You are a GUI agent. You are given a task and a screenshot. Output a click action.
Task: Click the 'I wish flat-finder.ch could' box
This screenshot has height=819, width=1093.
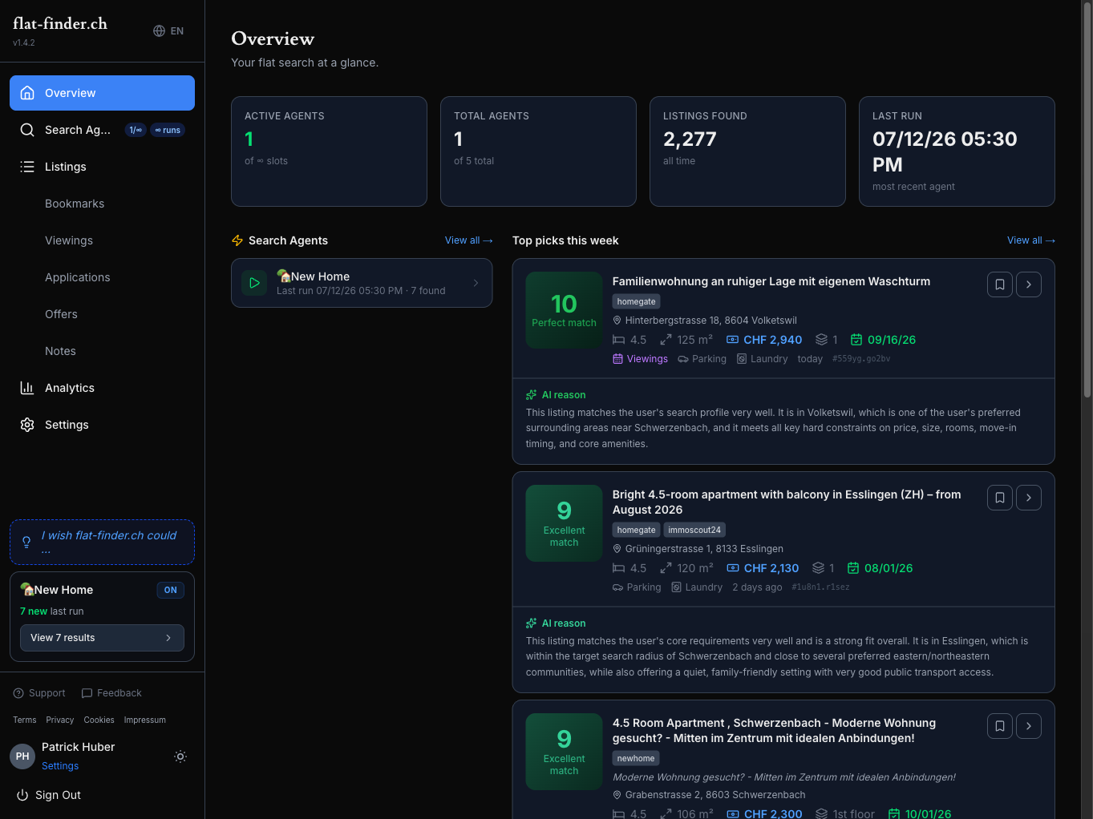(102, 543)
